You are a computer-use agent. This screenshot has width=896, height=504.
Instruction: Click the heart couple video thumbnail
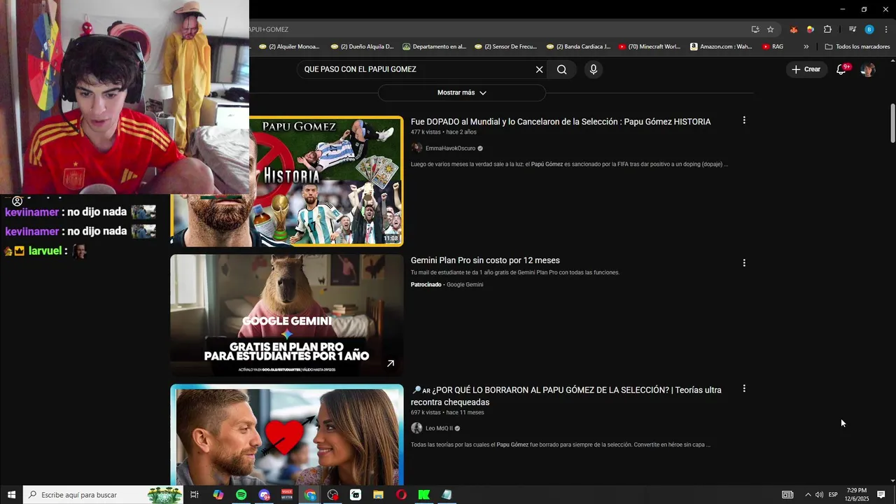click(287, 434)
